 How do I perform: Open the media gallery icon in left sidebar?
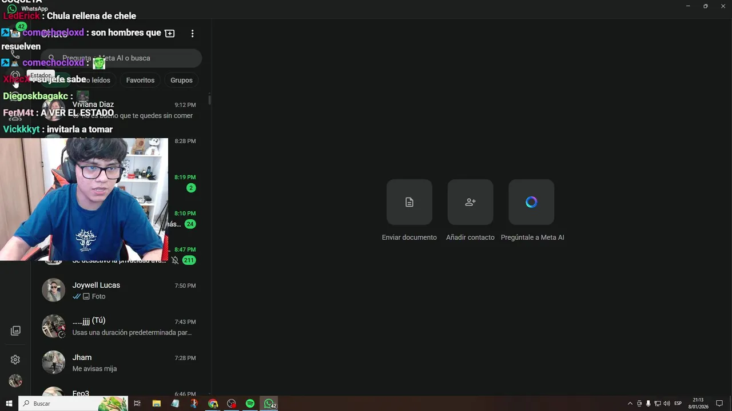pos(15,331)
